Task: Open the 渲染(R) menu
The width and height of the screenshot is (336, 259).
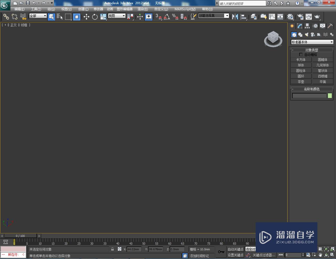Action: pyautogui.click(x=143, y=9)
